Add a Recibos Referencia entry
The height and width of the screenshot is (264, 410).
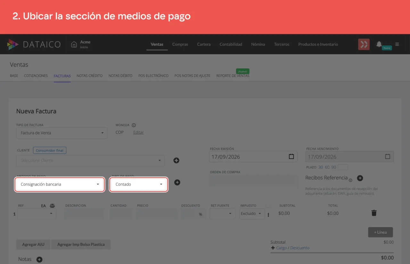tap(360, 178)
